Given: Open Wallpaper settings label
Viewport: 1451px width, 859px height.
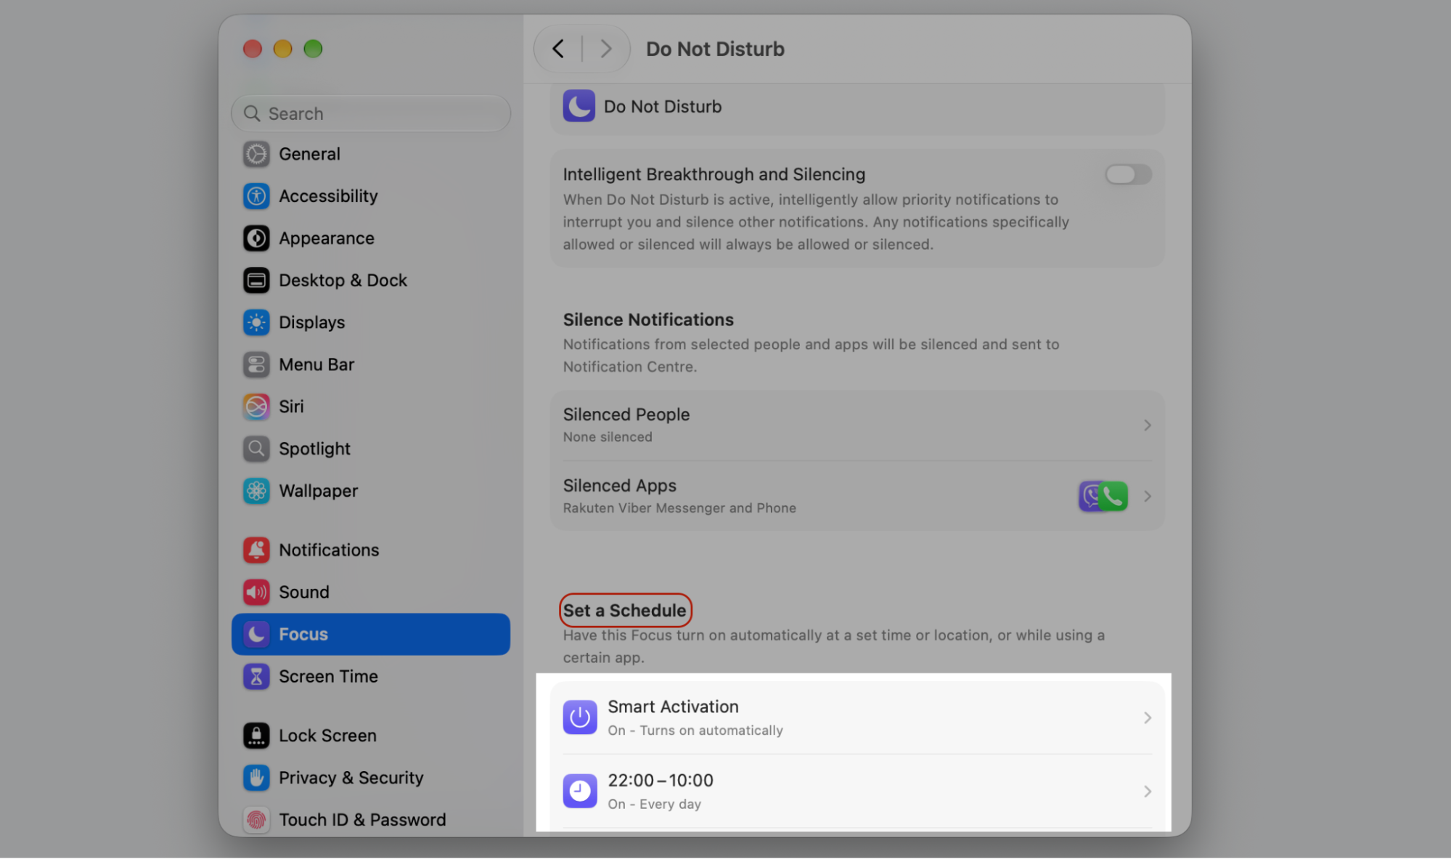Looking at the screenshot, I should point(318,491).
